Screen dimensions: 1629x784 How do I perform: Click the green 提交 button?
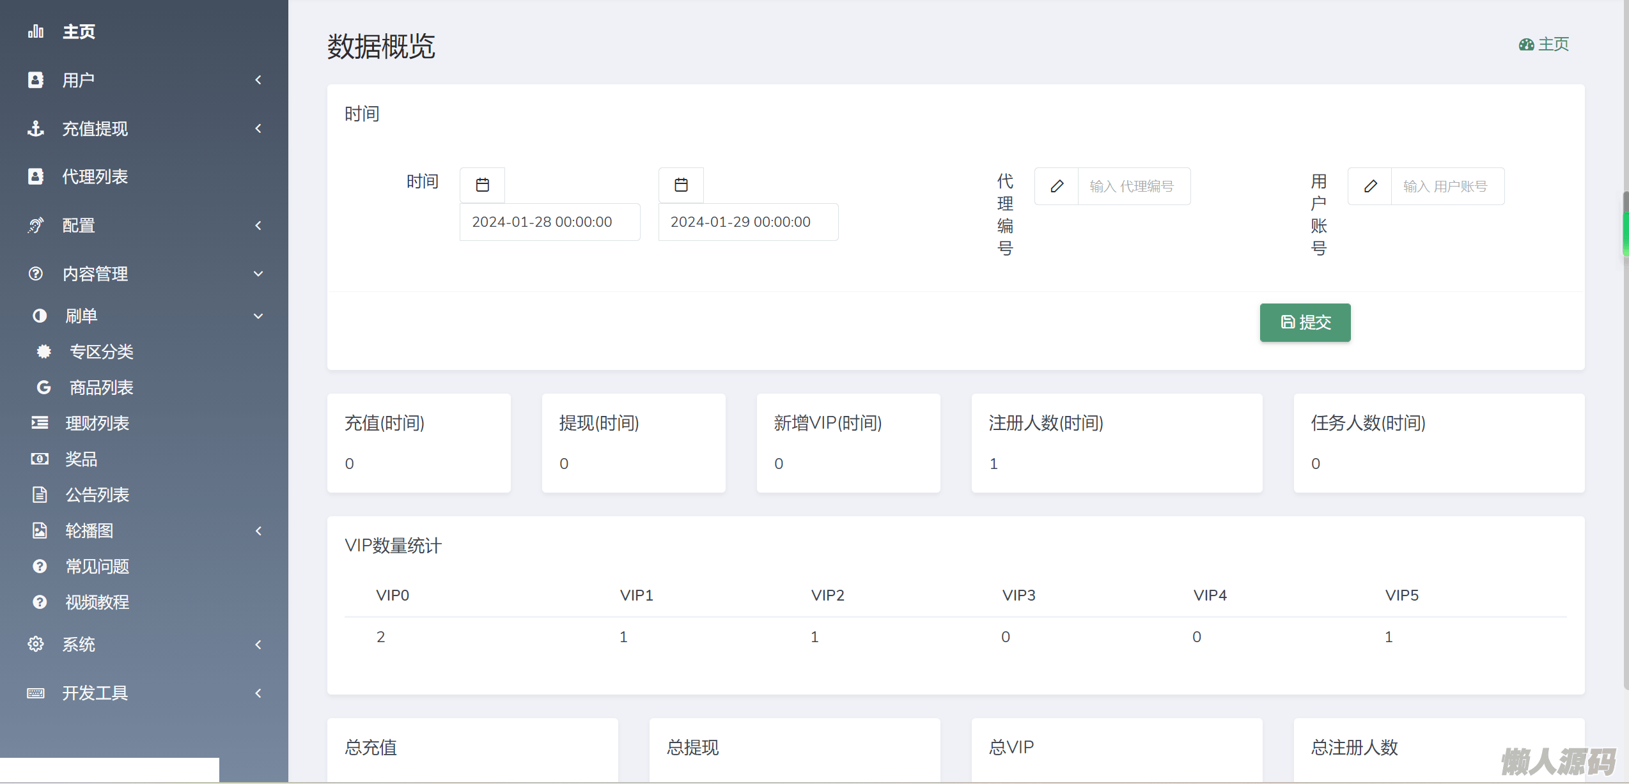point(1305,323)
